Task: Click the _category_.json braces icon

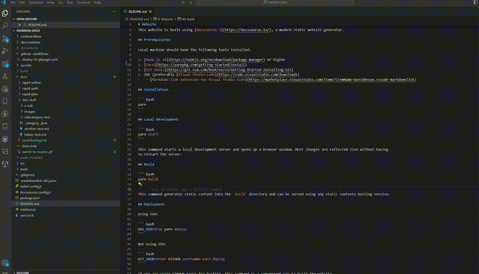Action: tap(21, 123)
